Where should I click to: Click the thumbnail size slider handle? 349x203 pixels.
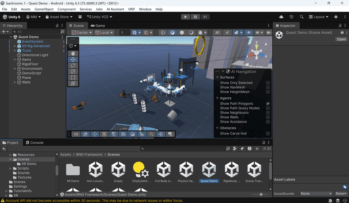tap(261, 195)
